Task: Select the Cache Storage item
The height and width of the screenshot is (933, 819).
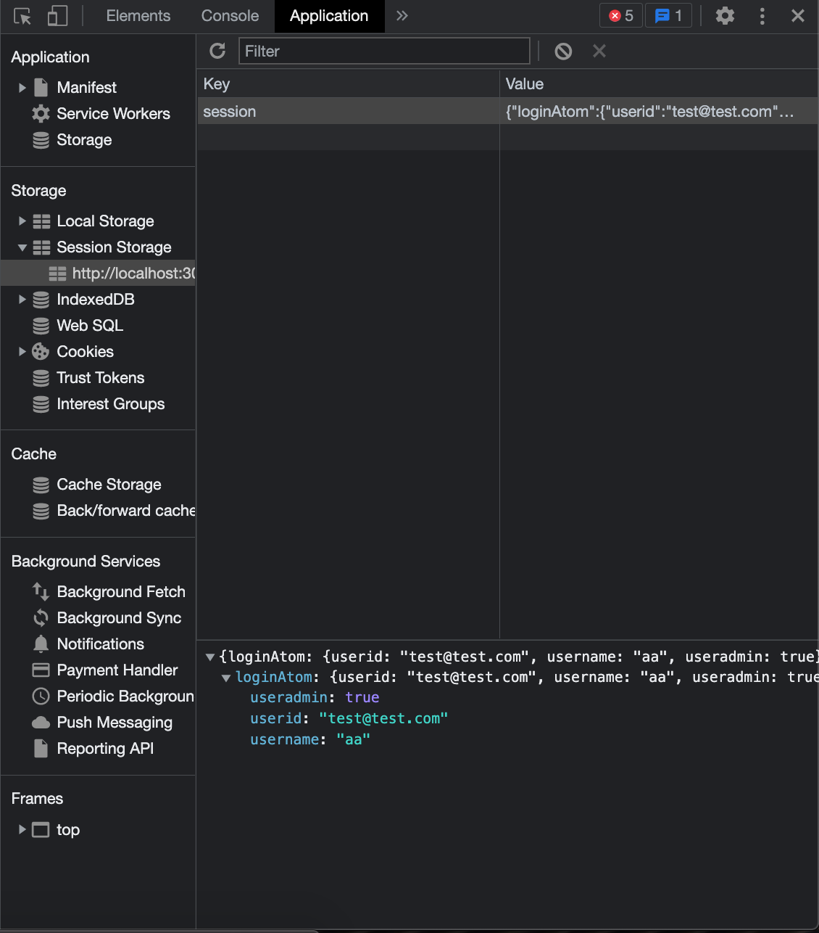Action: coord(109,485)
